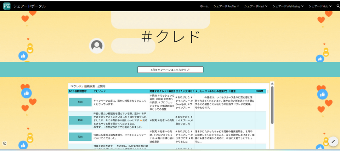Select the 関連するクレド column header
Viewport: 340px width, 151px height.
162,91
